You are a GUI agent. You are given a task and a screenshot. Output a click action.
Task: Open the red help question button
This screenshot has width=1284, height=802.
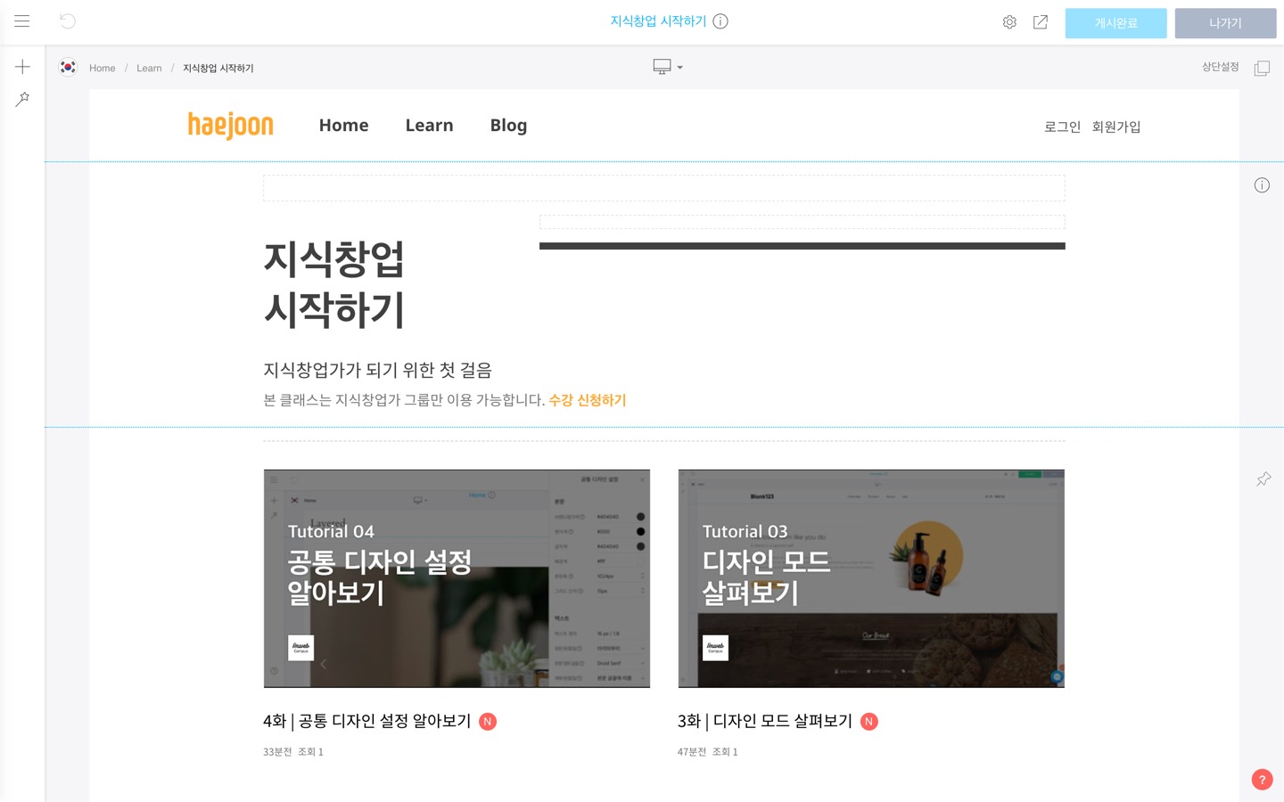(1262, 780)
